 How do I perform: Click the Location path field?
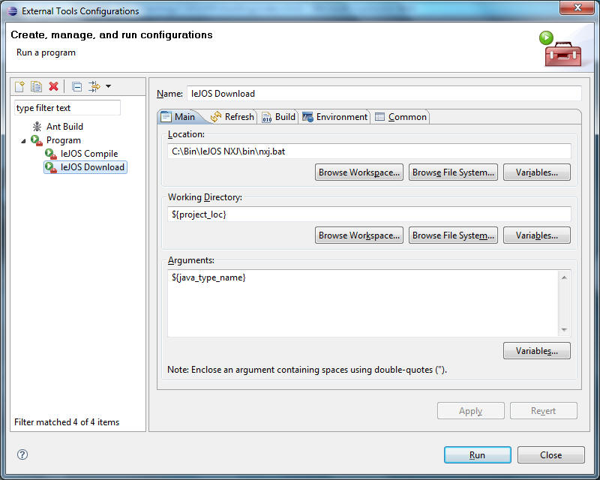[x=369, y=151]
